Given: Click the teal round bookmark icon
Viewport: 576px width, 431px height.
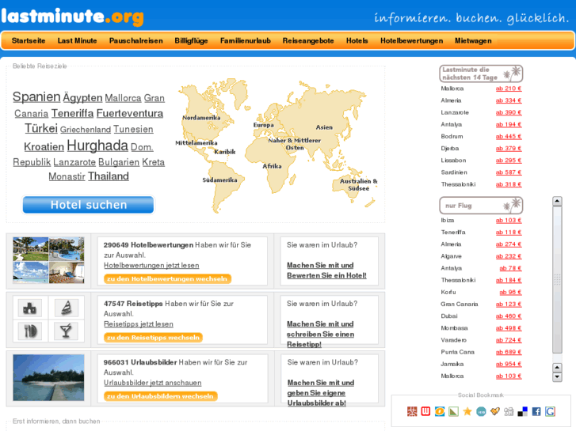Looking at the screenshot, I should click(481, 411).
